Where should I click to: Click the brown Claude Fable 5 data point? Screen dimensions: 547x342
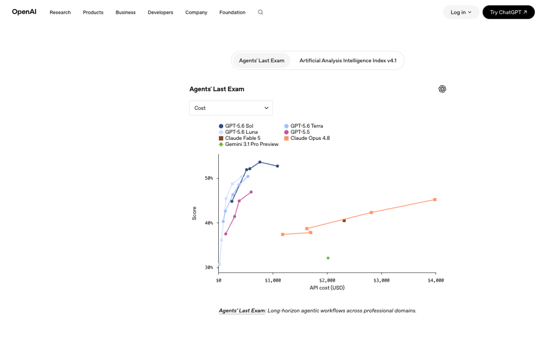point(344,220)
